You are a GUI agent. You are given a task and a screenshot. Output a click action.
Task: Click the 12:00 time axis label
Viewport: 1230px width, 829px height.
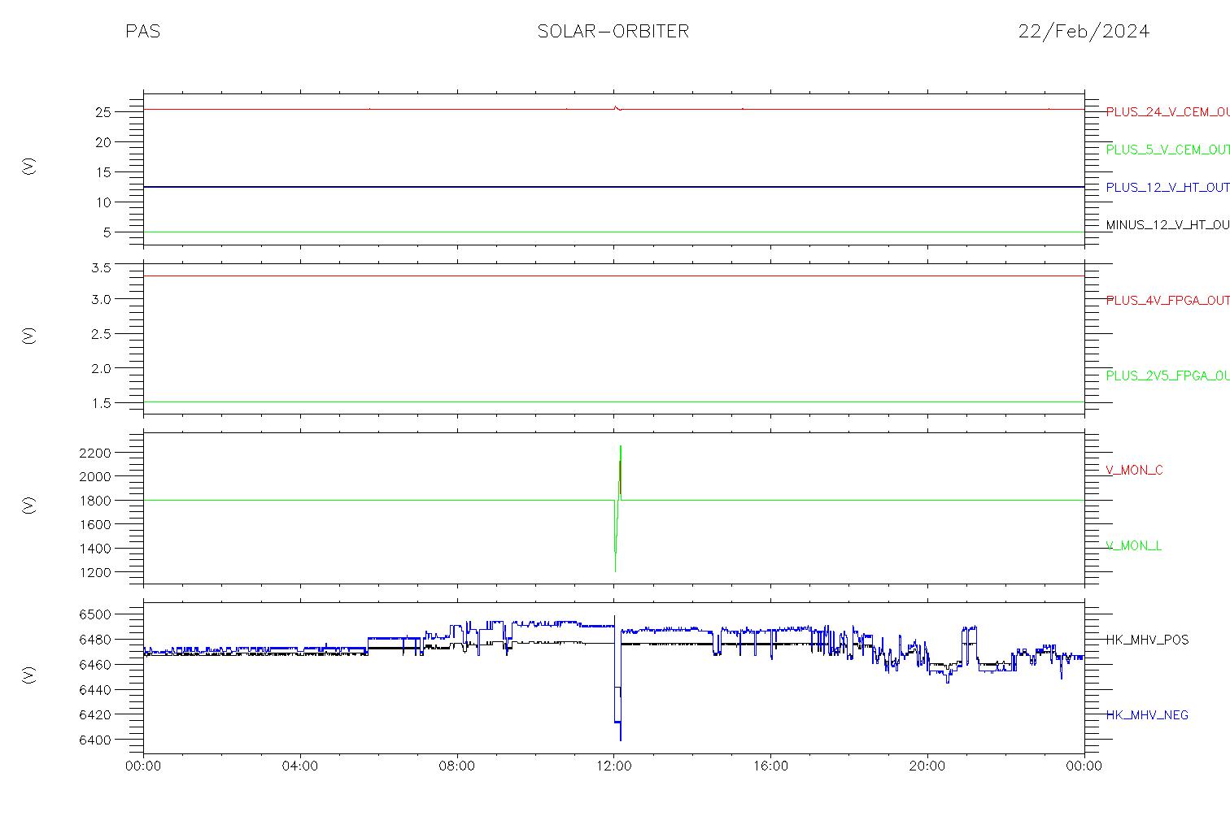point(613,766)
